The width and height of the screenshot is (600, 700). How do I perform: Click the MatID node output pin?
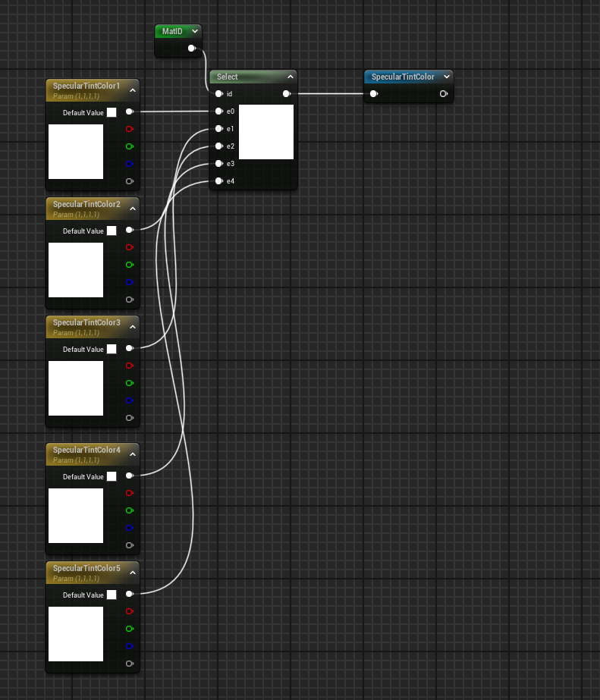(x=192, y=48)
